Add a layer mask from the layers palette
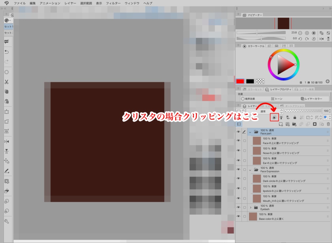The height and width of the screenshot is (243, 332). coord(315,124)
